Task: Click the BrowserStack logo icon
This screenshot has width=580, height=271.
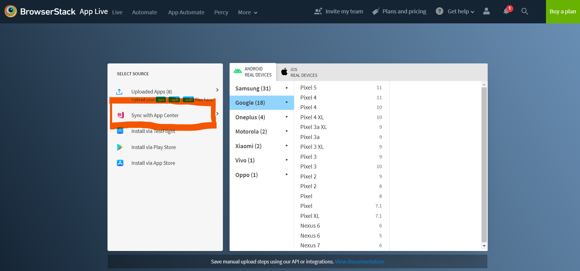Action: [11, 11]
